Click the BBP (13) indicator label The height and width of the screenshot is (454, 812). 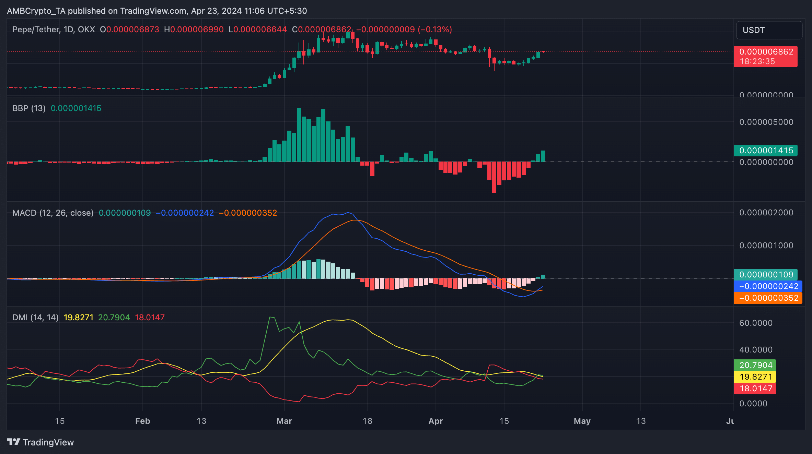point(29,108)
